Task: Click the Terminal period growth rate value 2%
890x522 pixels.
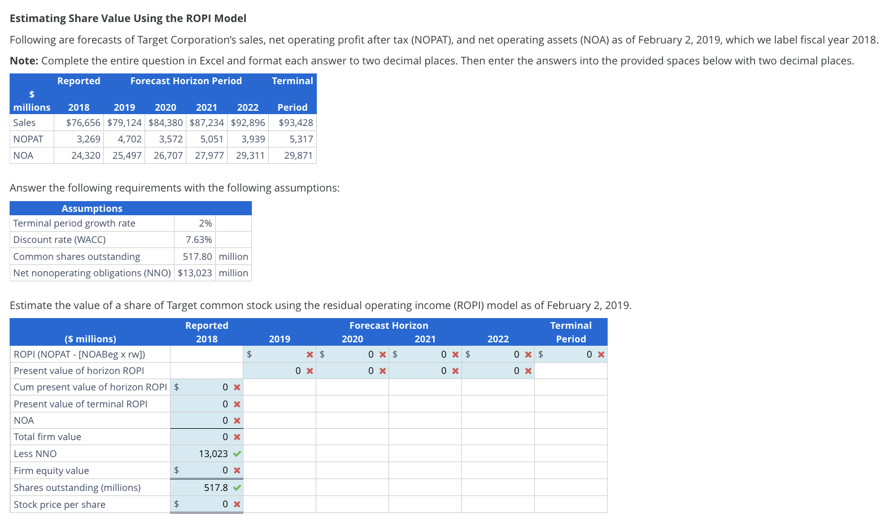Action: pos(206,223)
